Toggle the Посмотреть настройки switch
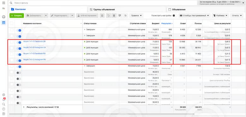Screen dimensions: 246x117 point(174,15)
